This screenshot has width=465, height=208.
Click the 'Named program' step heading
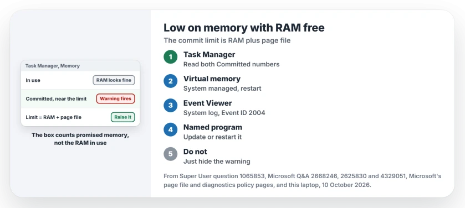[x=213, y=127]
